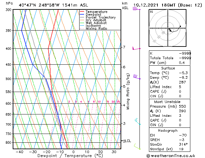
Task: Click the cyan wind barb at 700 hPa
Action: click(x=138, y=122)
